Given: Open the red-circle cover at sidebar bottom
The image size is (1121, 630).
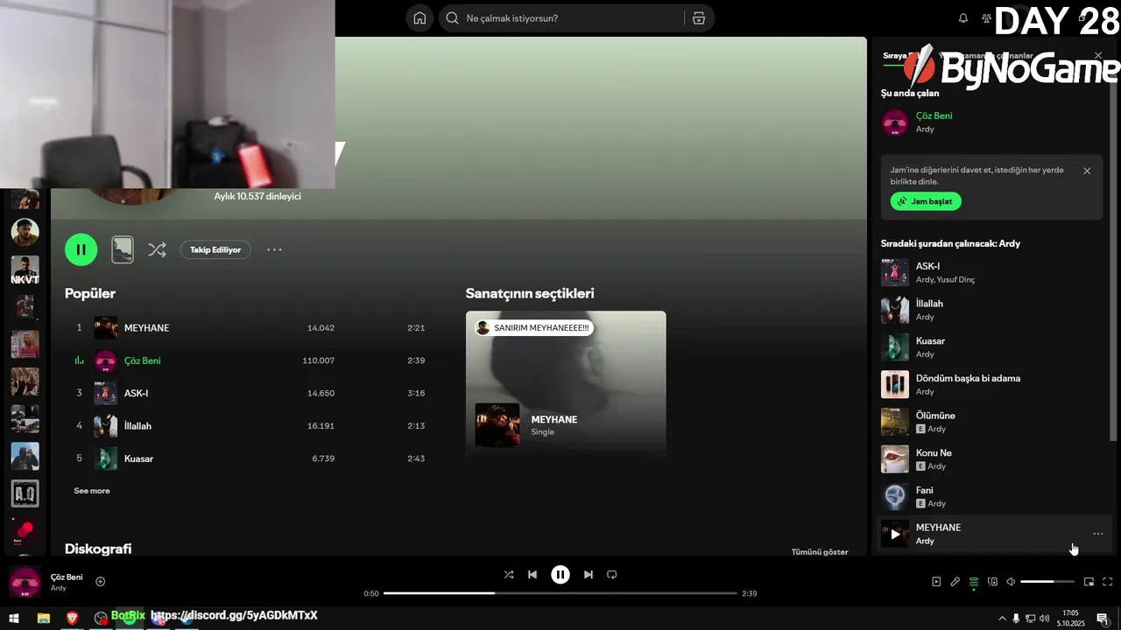Looking at the screenshot, I should 25,531.
